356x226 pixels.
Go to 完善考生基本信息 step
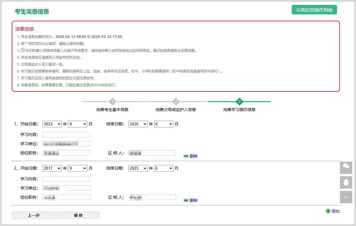click(x=112, y=110)
